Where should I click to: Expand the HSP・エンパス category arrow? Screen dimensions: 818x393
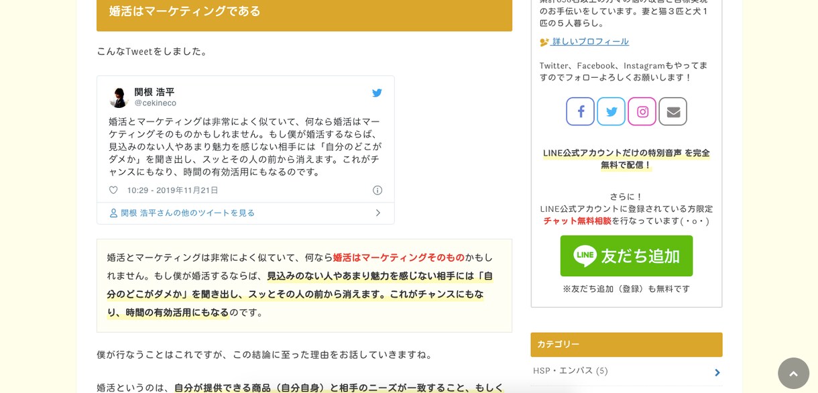(x=717, y=372)
